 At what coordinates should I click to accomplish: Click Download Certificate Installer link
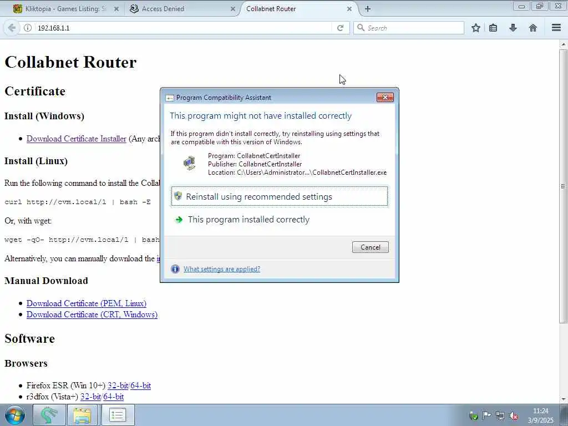(77, 138)
